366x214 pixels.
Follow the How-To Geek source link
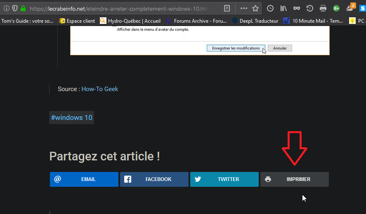[x=100, y=89]
